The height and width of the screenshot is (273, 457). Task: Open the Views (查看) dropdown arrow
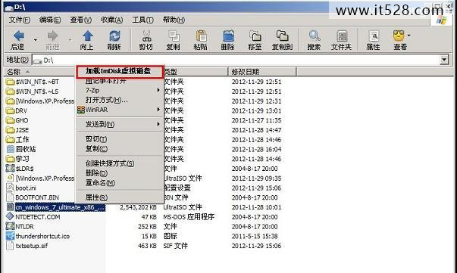409,36
